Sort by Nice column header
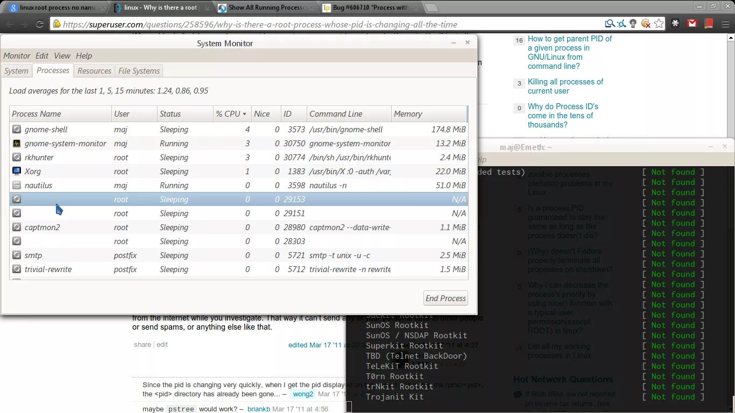This screenshot has width=735, height=413. point(266,113)
